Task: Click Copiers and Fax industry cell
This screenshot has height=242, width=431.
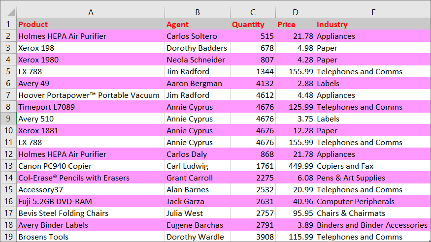Action: click(373, 166)
